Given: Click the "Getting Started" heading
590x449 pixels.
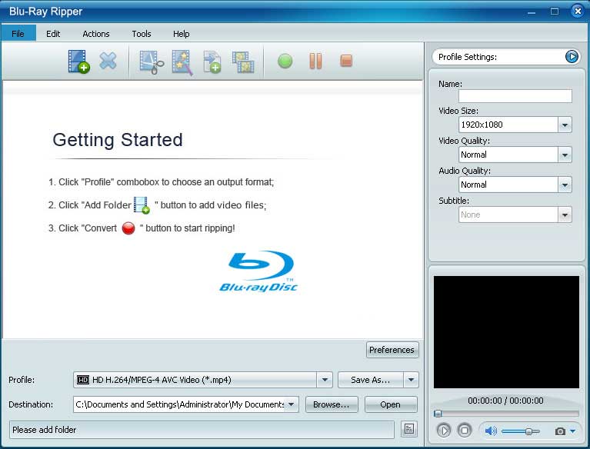Looking at the screenshot, I should click(118, 140).
